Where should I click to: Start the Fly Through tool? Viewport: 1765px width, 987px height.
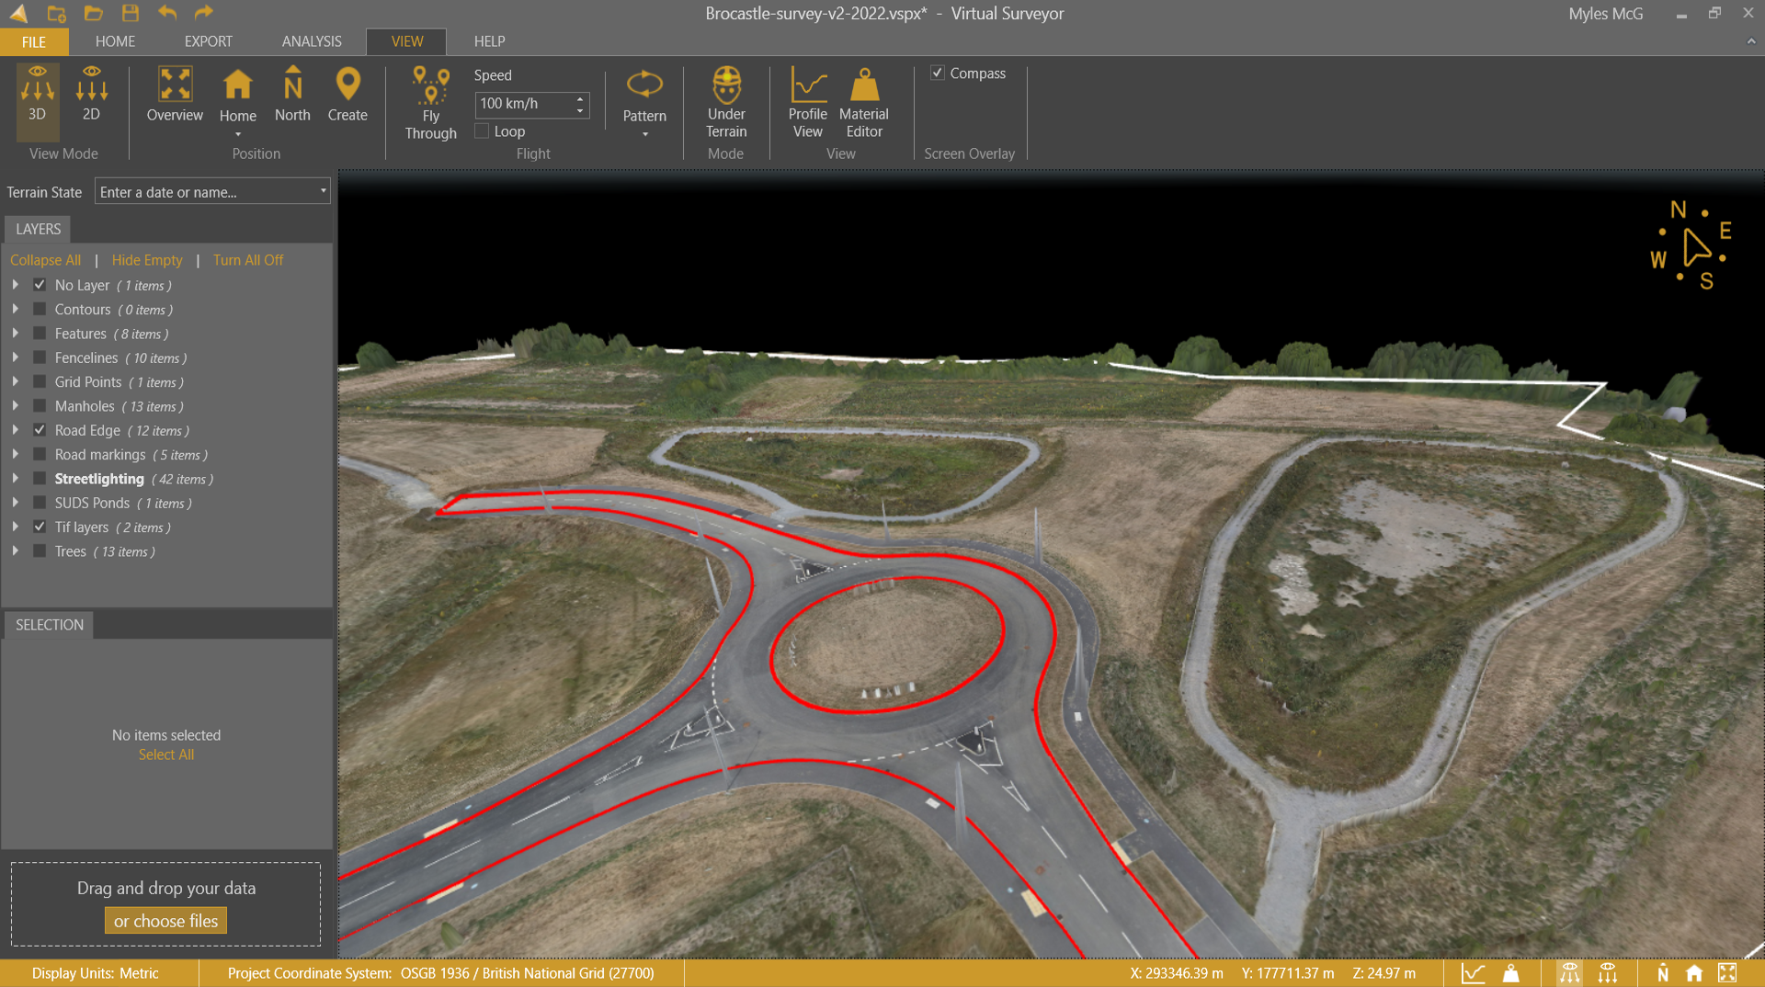tap(430, 103)
